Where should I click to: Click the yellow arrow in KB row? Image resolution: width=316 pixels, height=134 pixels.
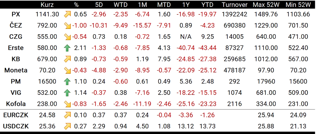[x=67, y=59]
